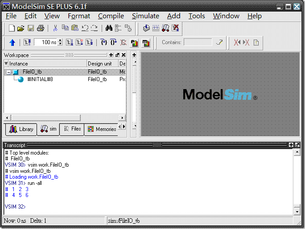Image resolution: width=305 pixels, height=229 pixels.
Task: Collapse the FileIO_tb tree node
Action: (8, 72)
